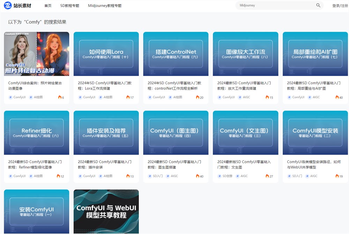
Task: Click flame count 19 on 模型安装路径 card
Action: pos(339,176)
